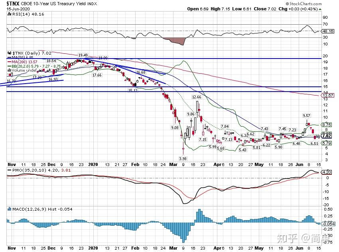Click the 9.57 June price label

click(306, 115)
